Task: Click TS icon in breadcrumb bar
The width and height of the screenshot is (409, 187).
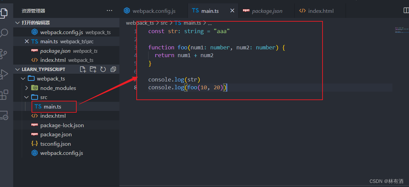Action: [178, 23]
